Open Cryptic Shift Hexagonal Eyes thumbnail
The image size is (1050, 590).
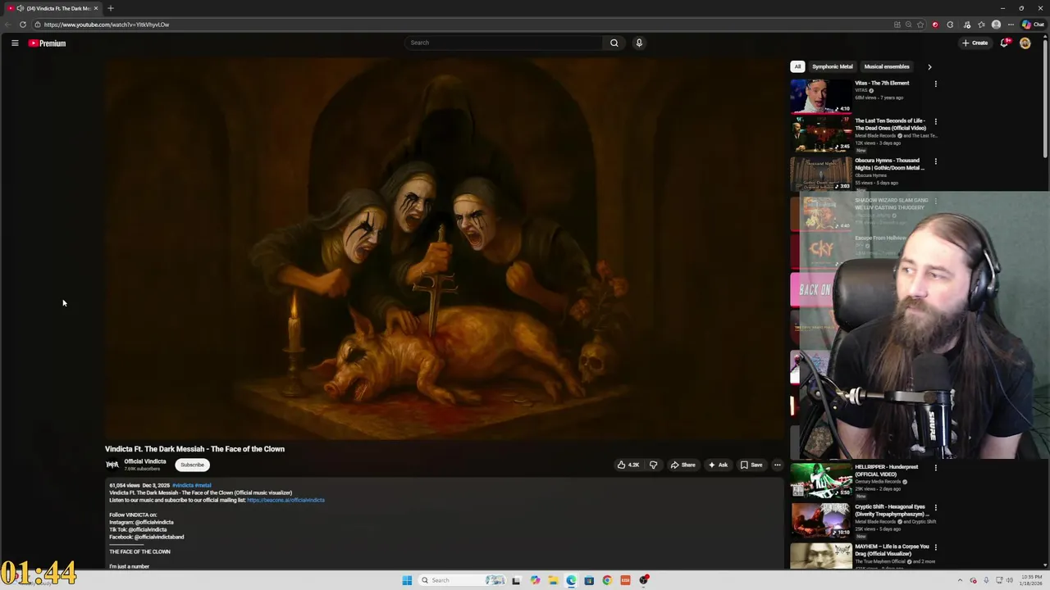pyautogui.click(x=821, y=520)
